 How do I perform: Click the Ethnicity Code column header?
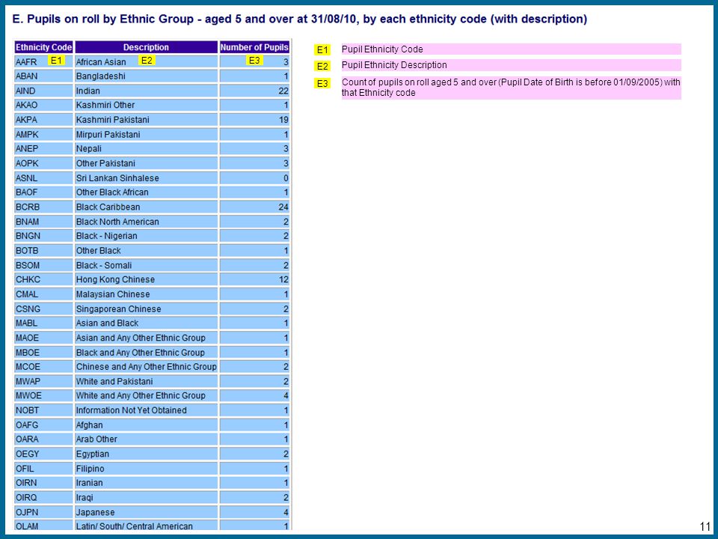pyautogui.click(x=43, y=47)
